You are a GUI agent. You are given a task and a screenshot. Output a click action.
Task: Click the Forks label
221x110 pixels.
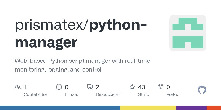point(172,95)
